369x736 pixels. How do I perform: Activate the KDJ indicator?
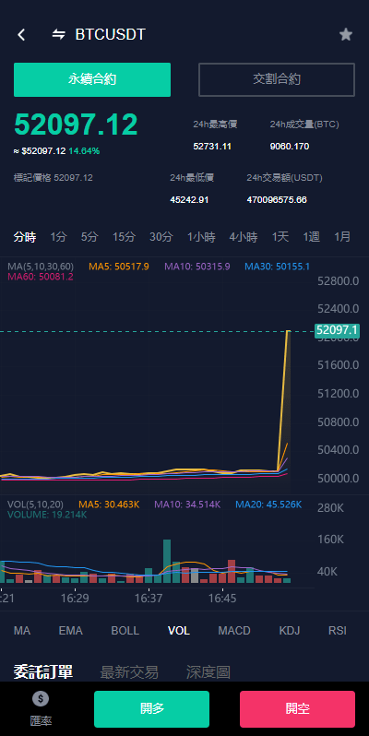[x=289, y=630]
